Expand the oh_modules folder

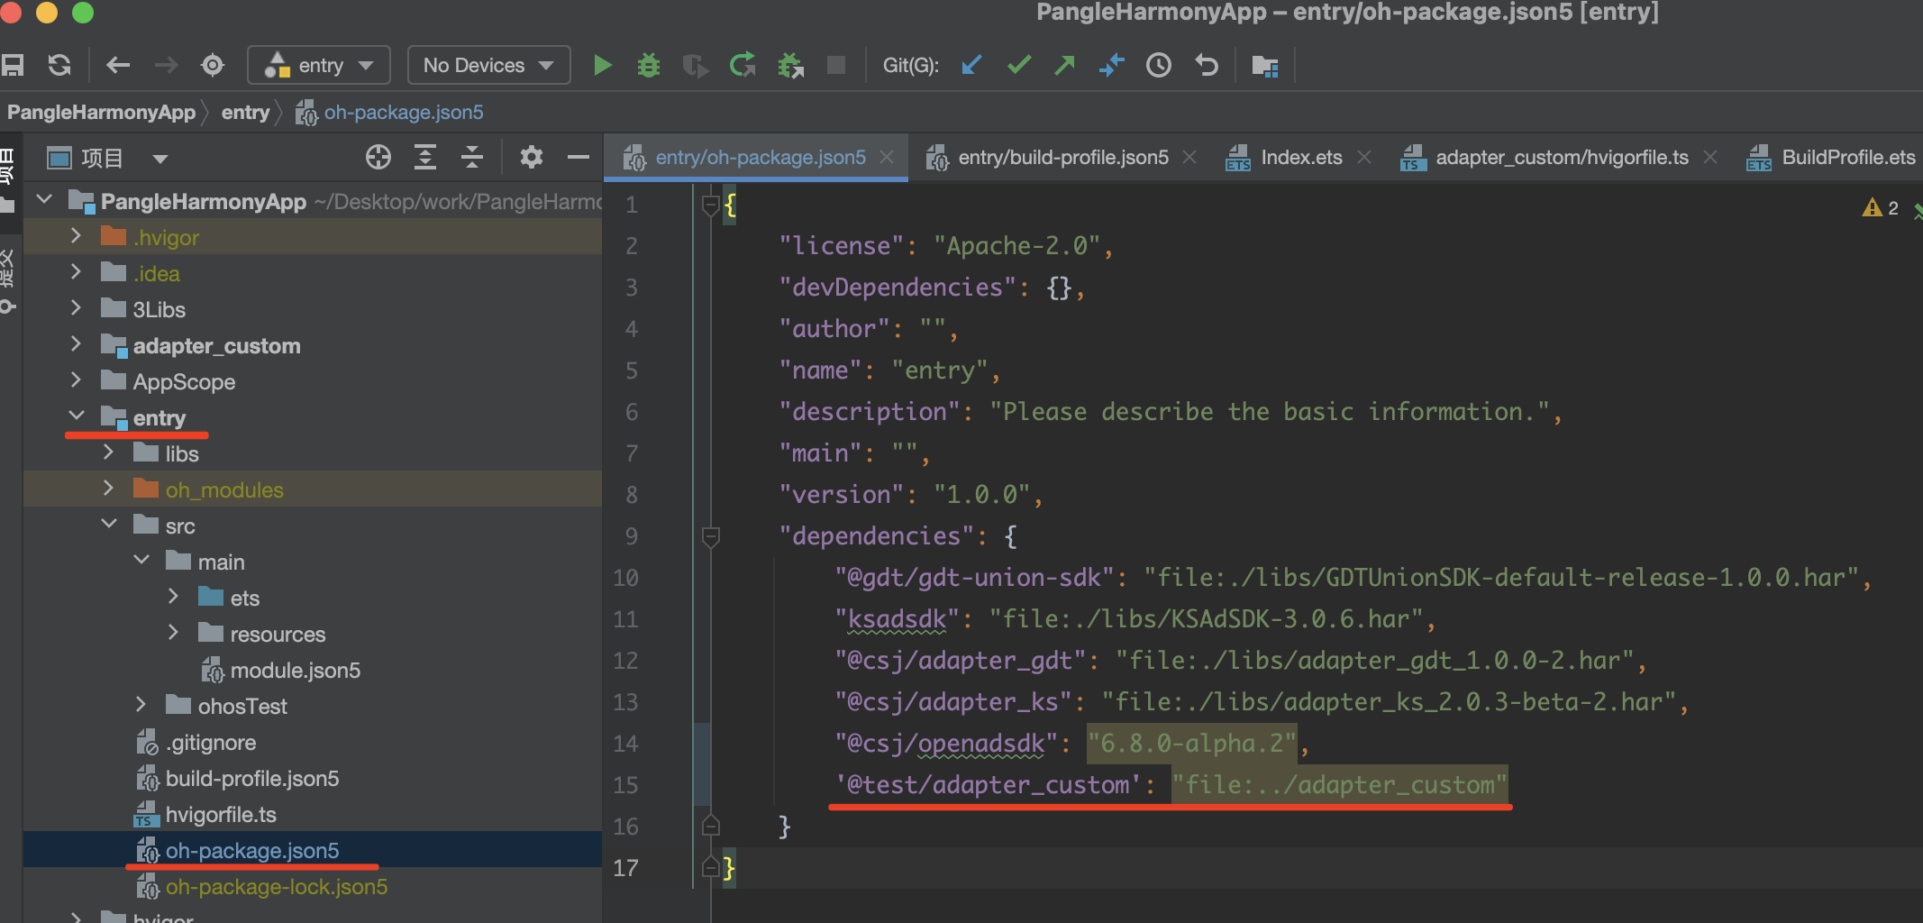click(x=108, y=489)
